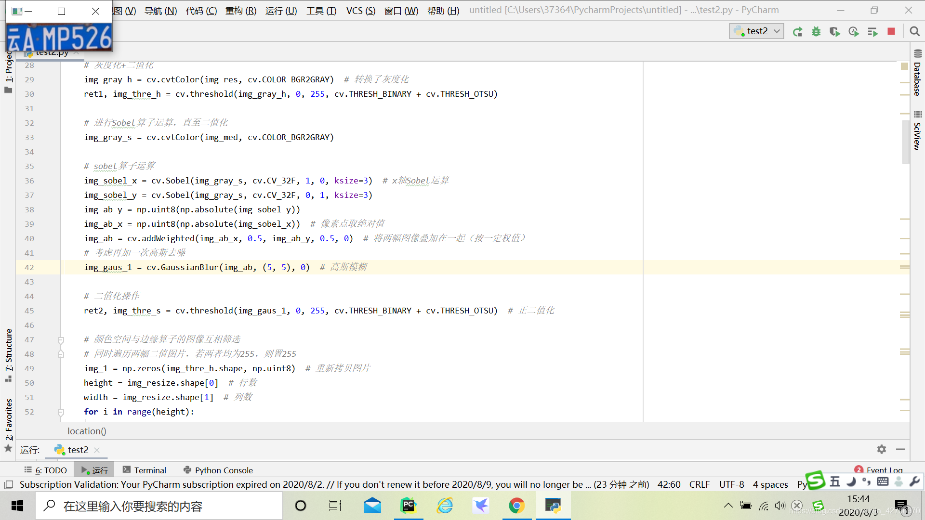Viewport: 925px width, 520px height.
Task: Open Run panel settings gear
Action: [x=881, y=449]
